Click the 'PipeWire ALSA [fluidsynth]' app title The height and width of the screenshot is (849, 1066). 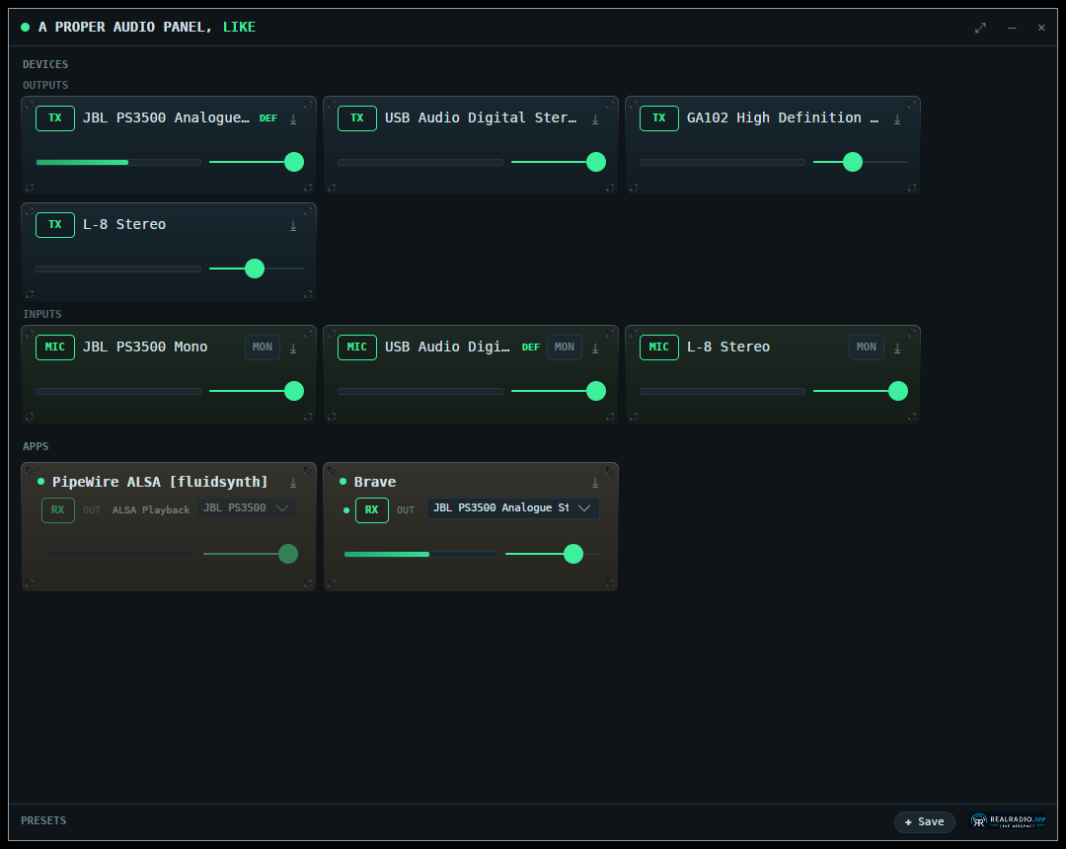point(160,482)
